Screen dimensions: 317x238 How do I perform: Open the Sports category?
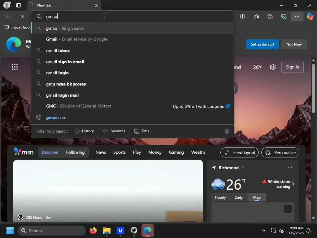click(119, 152)
